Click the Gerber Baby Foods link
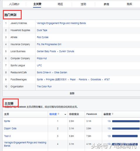The image size is (140, 151). coord(46,51)
